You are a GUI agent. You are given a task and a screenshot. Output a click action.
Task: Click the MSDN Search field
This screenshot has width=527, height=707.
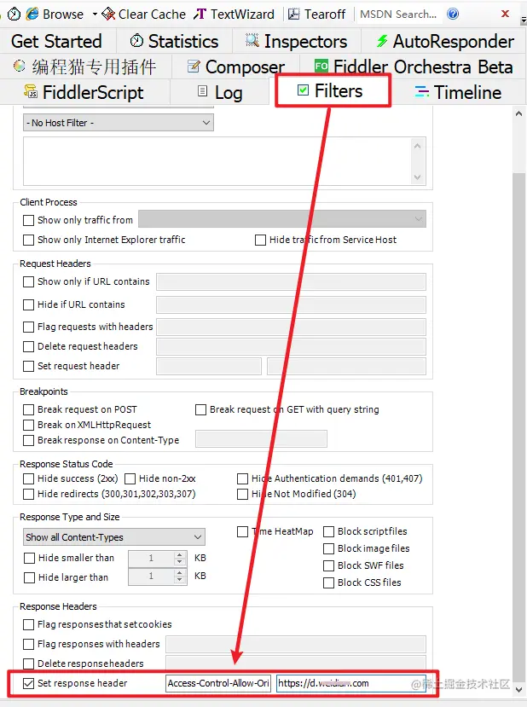point(398,14)
